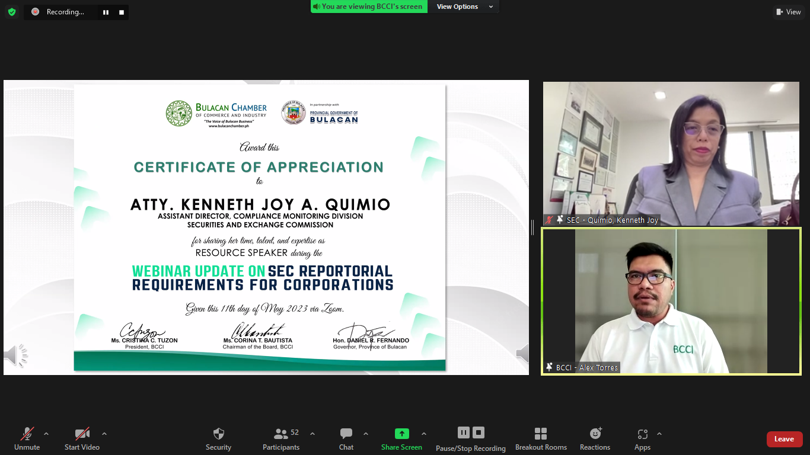
Task: Click the green Share Screen button
Action: [x=401, y=439]
